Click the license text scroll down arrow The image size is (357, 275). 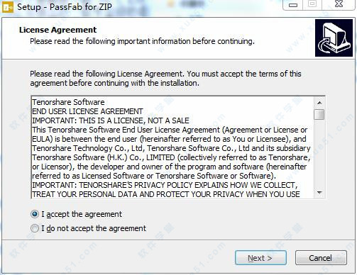click(319, 193)
